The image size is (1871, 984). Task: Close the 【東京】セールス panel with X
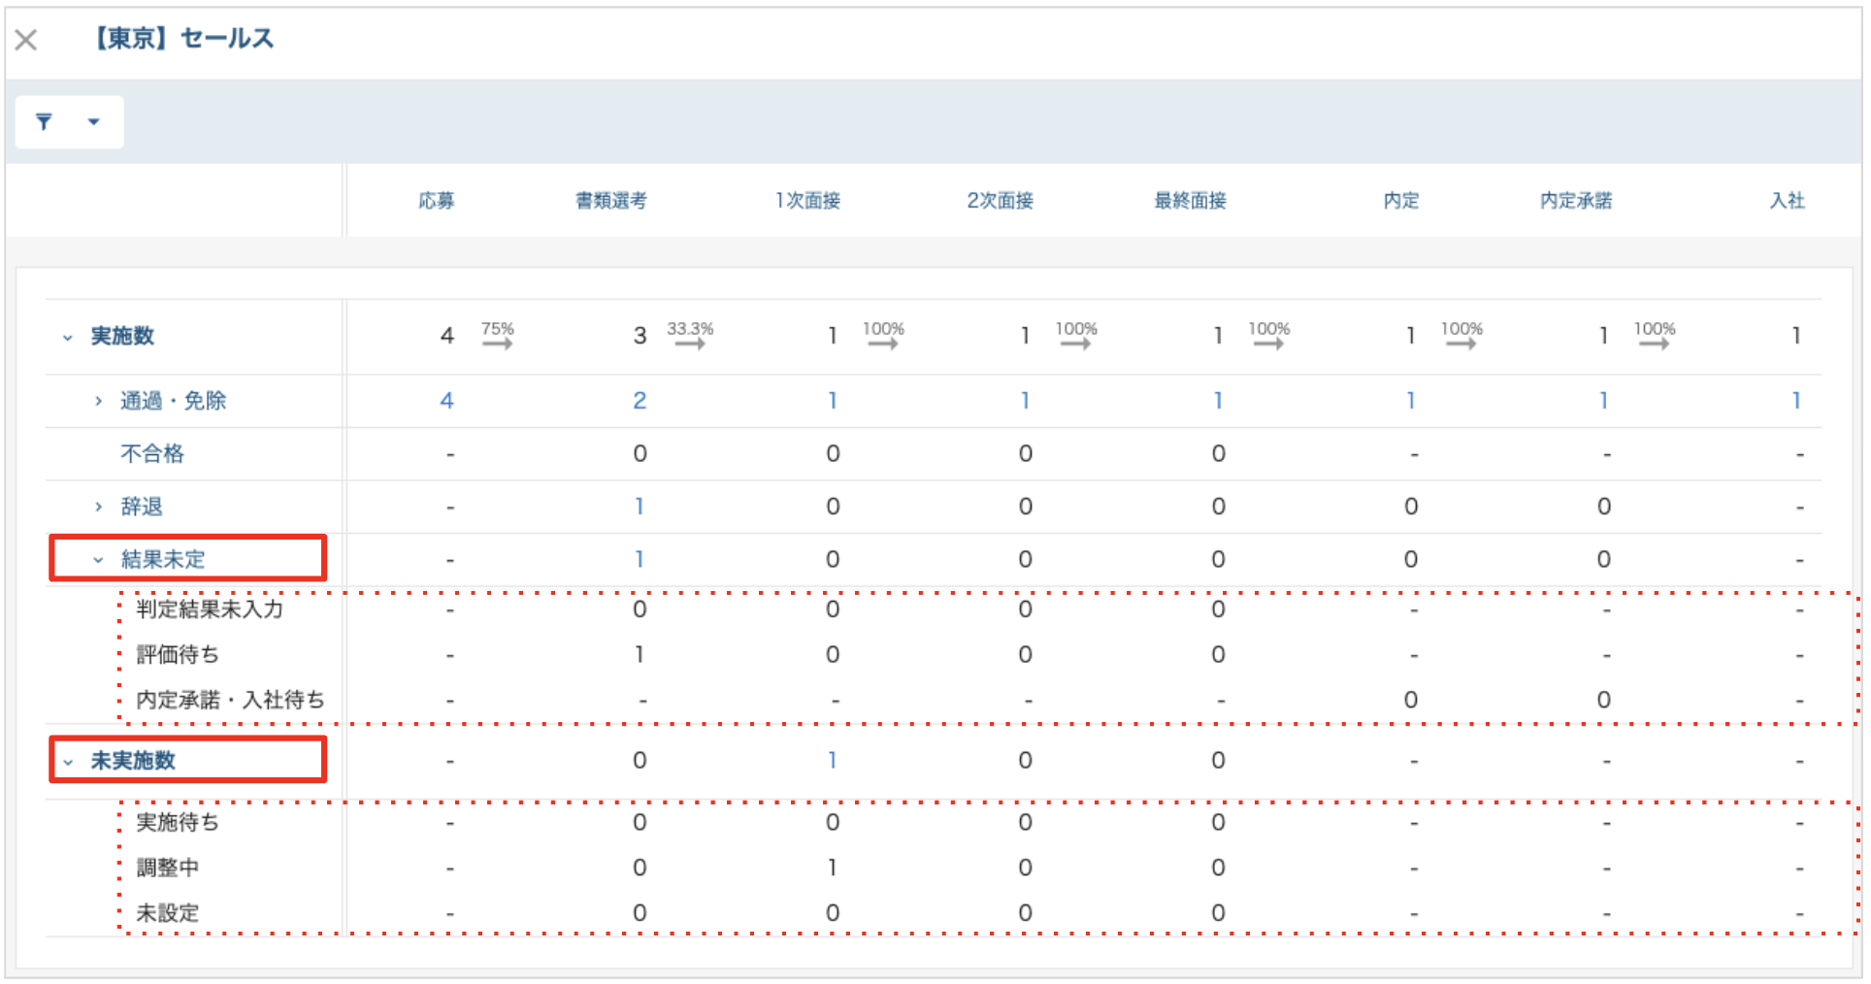[x=26, y=40]
